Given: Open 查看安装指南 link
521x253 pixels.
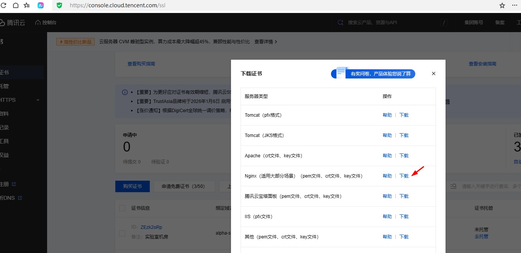Looking at the screenshot, I should coord(482,64).
